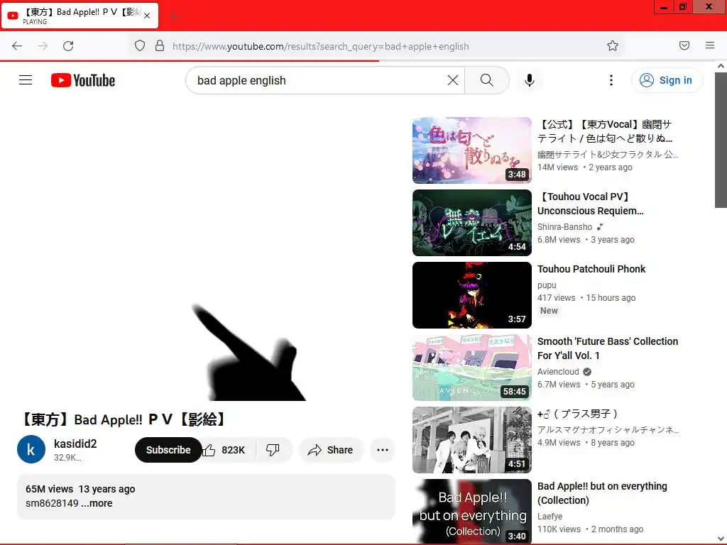The image size is (727, 545).
Task: Click the padlock site info icon
Action: pos(160,46)
